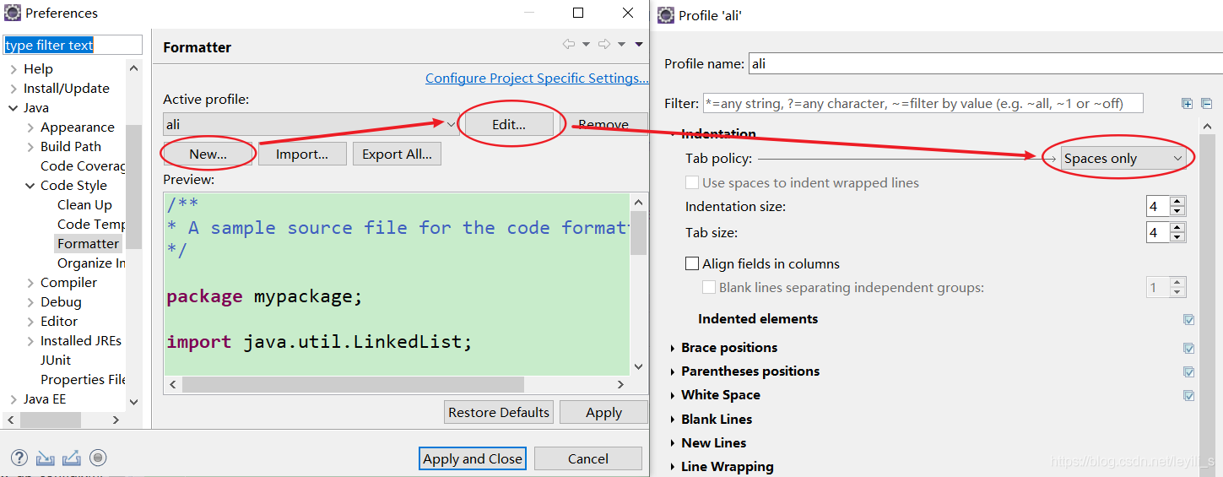Click the collapse all sections icon in Profile window
1223x477 pixels.
(1206, 103)
